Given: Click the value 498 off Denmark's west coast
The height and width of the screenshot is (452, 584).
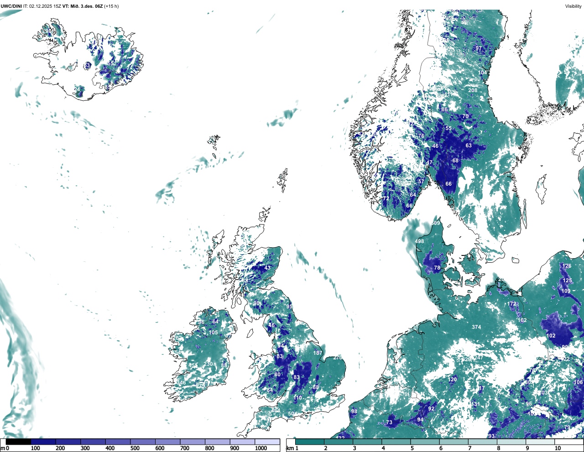Looking at the screenshot, I should [419, 241].
